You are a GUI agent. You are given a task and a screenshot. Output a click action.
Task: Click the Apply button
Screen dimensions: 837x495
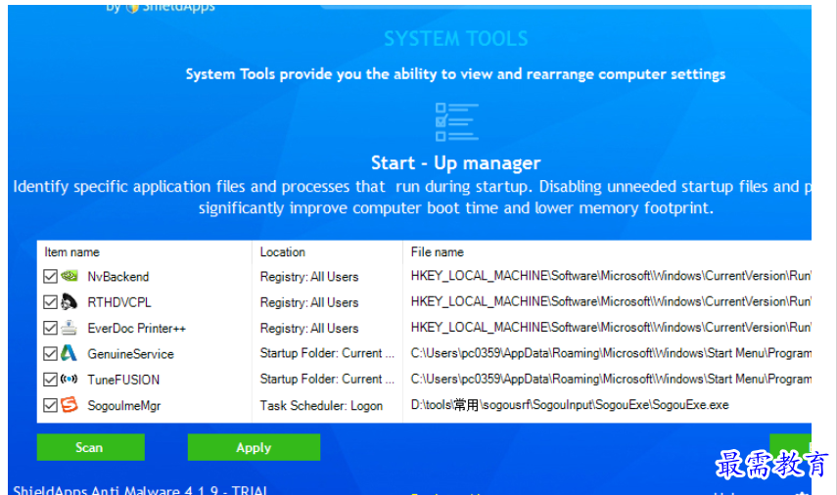point(254,447)
